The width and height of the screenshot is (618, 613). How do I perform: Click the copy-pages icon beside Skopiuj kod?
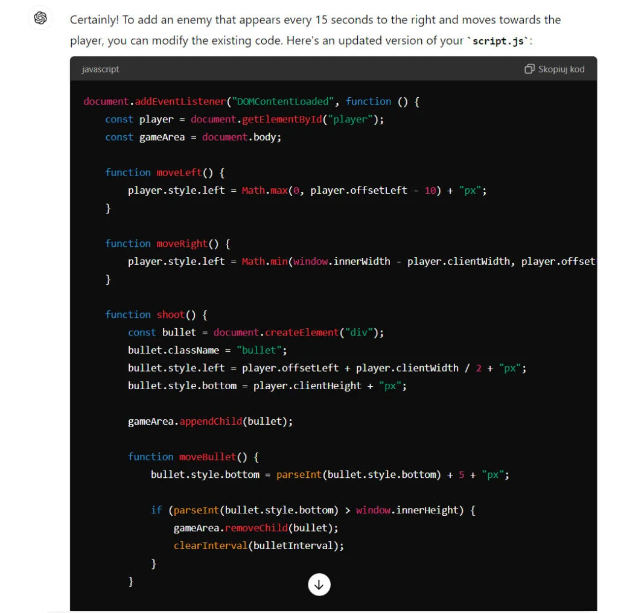(529, 69)
